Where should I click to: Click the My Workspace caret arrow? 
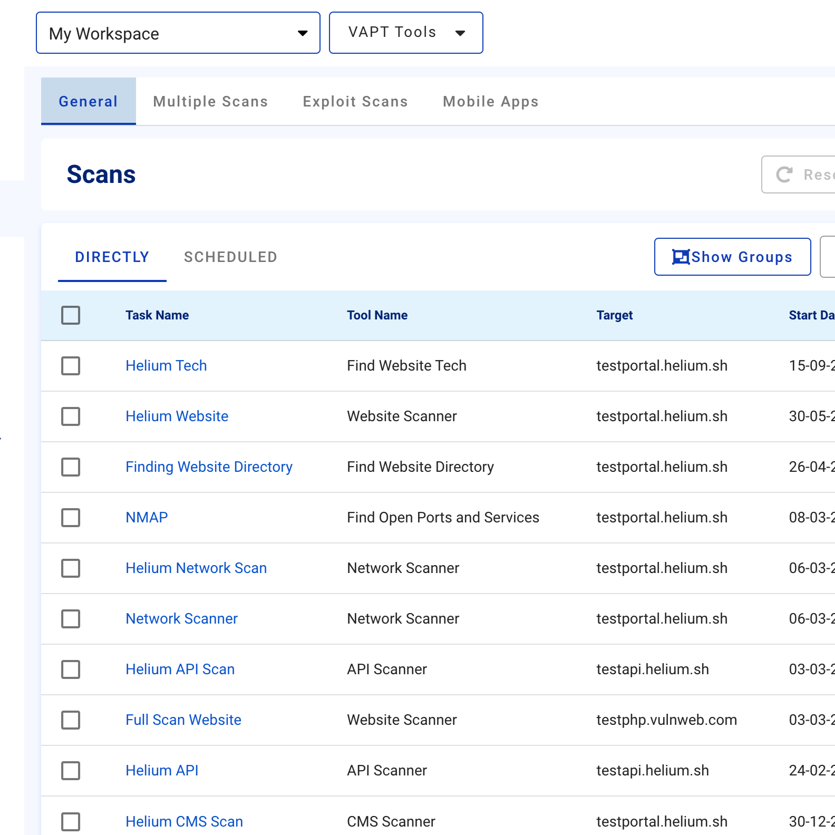click(x=303, y=34)
